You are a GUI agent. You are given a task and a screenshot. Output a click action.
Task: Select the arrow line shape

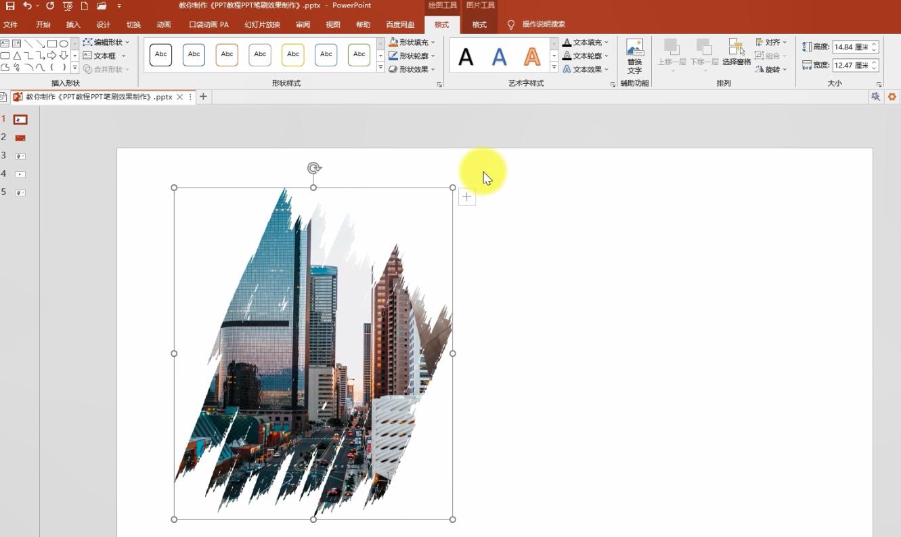pos(40,43)
